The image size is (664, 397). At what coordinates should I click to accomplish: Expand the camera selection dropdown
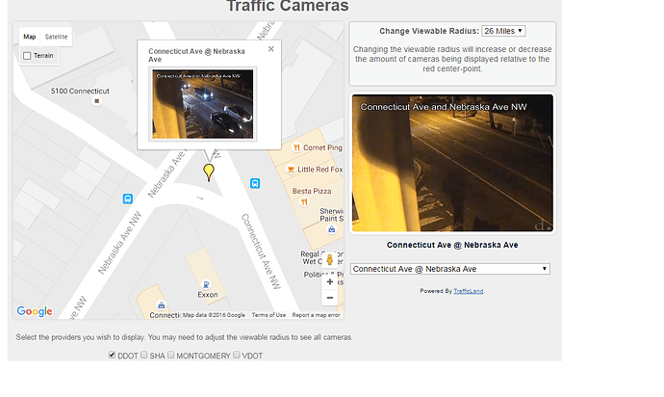click(x=450, y=269)
